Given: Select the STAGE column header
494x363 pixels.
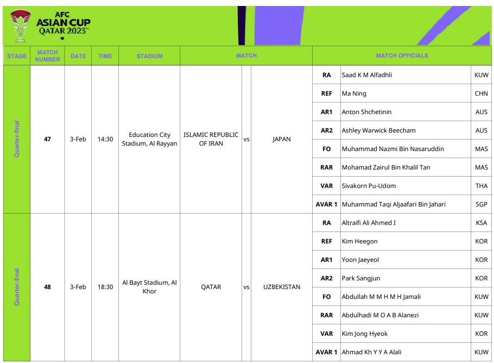Looking at the screenshot, I should [x=17, y=56].
